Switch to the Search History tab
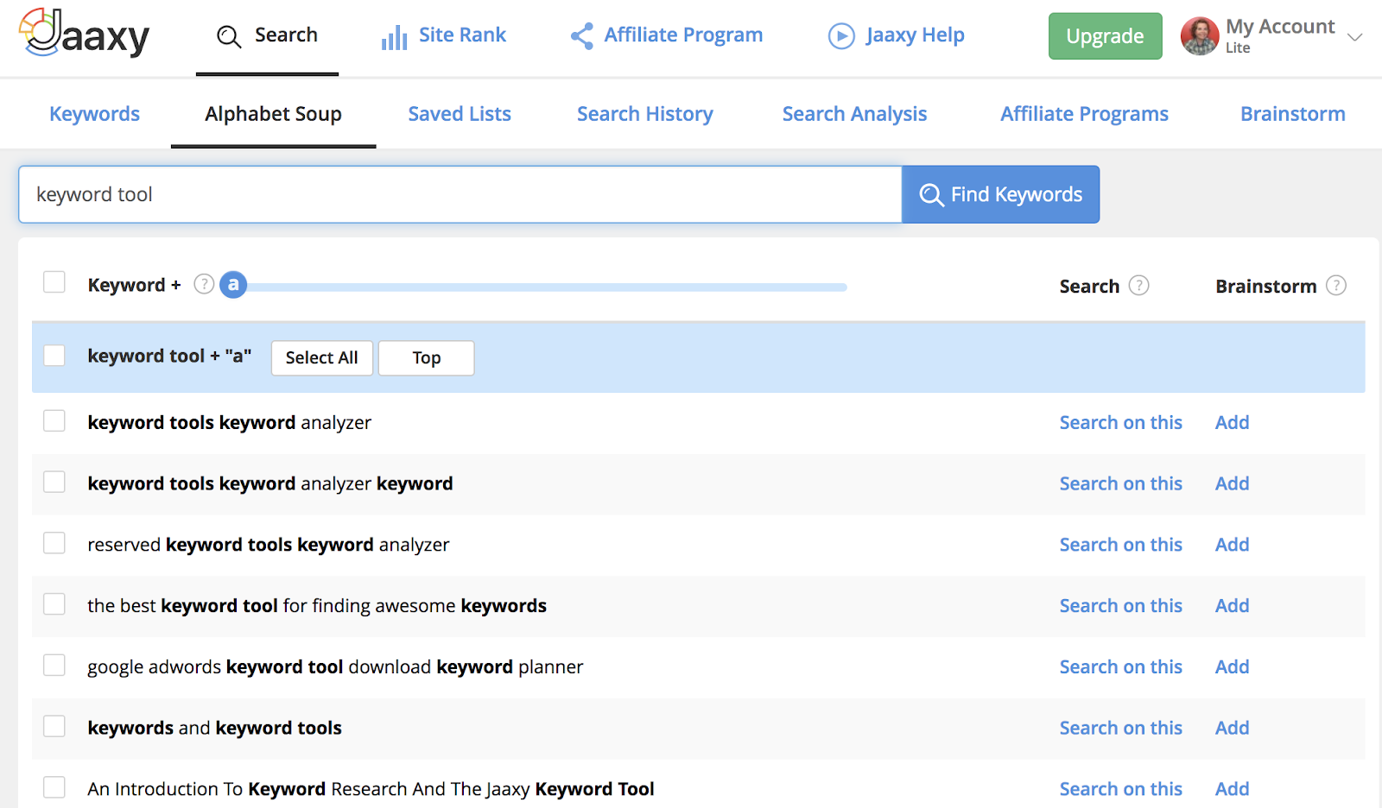The height and width of the screenshot is (808, 1382). click(645, 114)
